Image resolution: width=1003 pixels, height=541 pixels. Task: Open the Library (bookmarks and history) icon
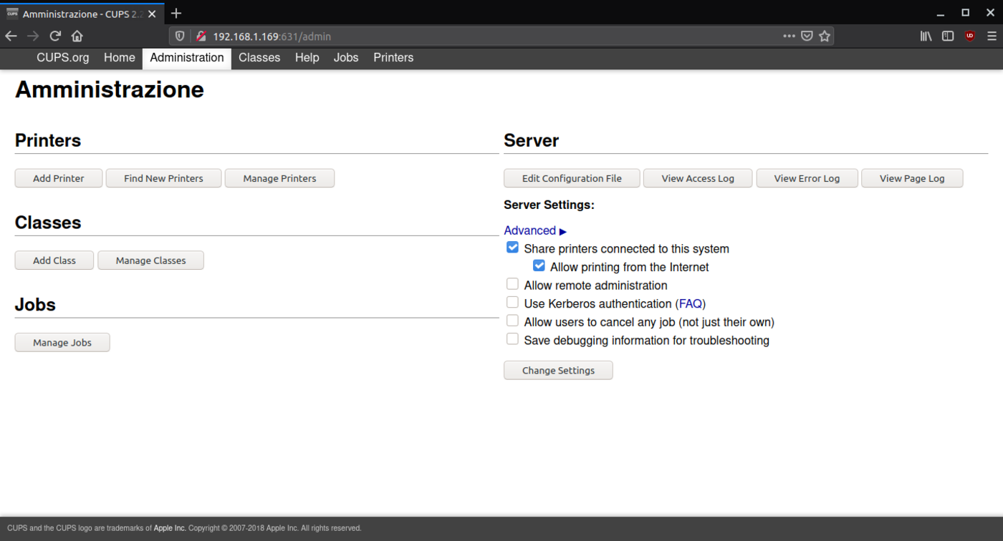tap(926, 36)
